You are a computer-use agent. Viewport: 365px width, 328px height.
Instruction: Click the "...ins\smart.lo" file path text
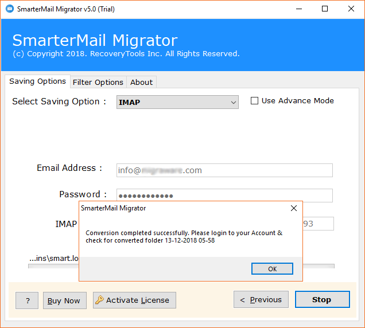point(54,258)
